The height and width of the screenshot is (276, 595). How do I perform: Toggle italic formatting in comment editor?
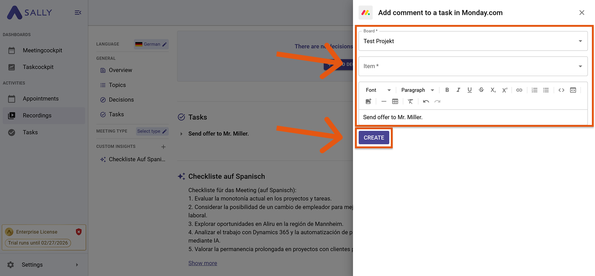(458, 90)
